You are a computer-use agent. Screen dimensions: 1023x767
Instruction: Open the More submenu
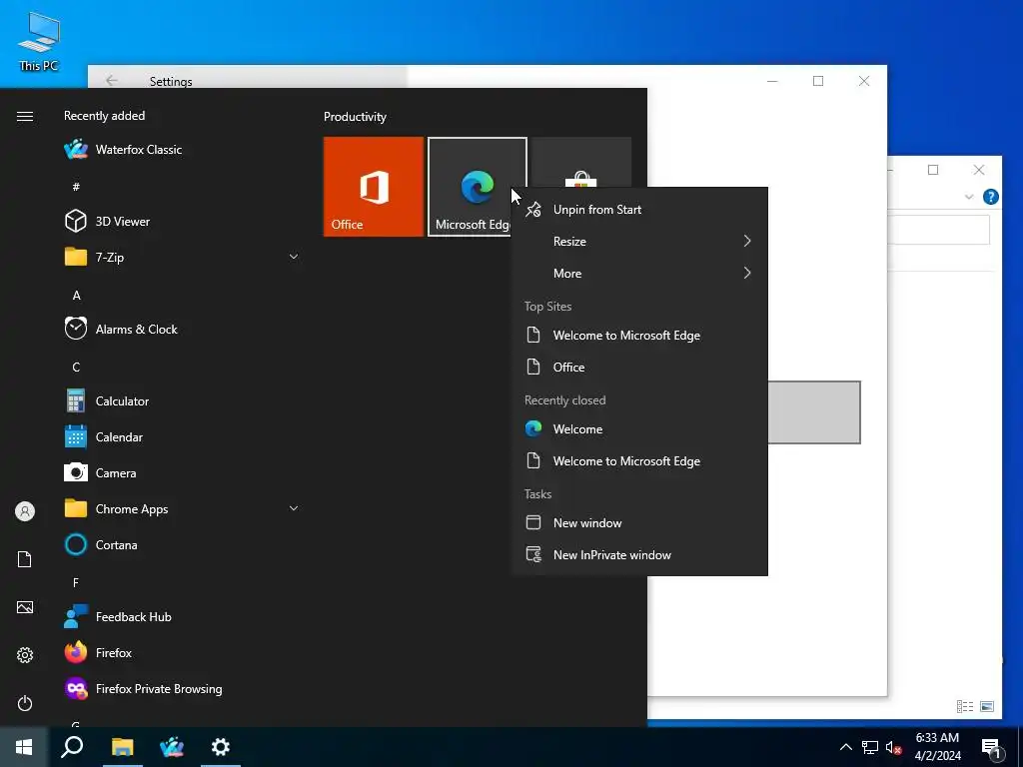(639, 274)
